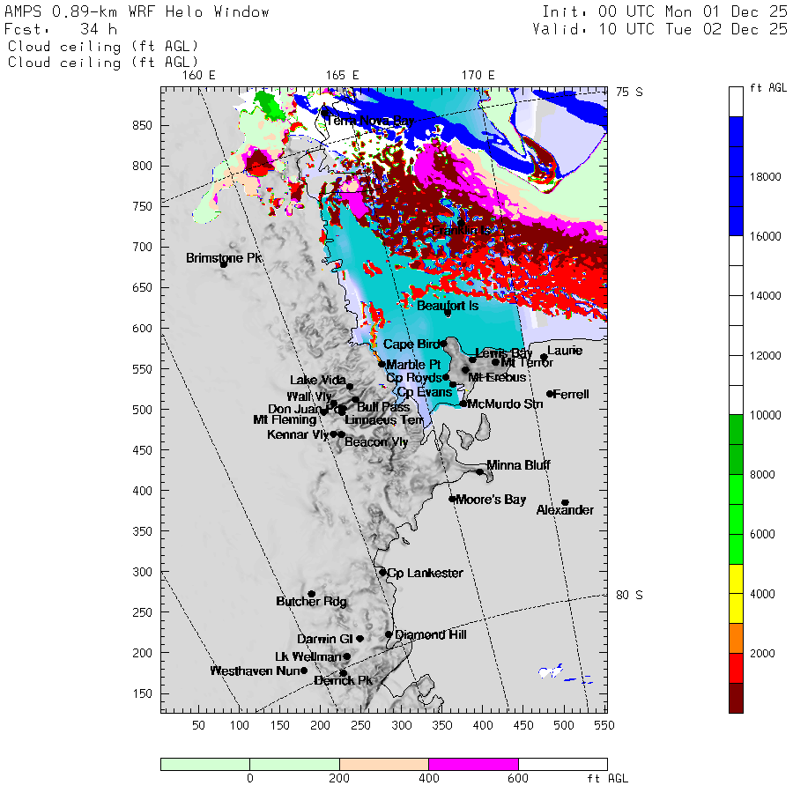Viewport: 793px width, 793px height.
Task: Pick the orange swatch in the vertical legend
Action: click(736, 637)
